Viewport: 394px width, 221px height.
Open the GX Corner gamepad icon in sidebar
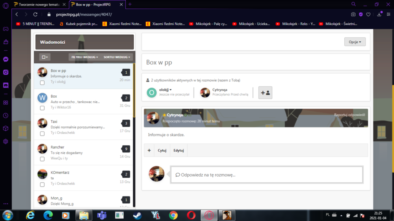[6, 29]
